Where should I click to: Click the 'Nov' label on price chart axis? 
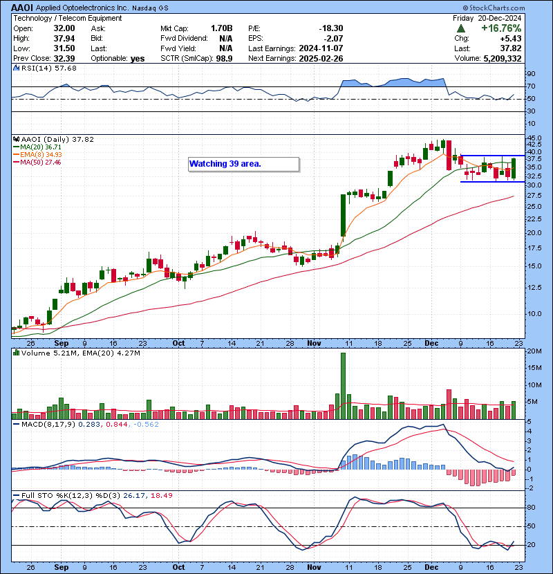click(314, 343)
